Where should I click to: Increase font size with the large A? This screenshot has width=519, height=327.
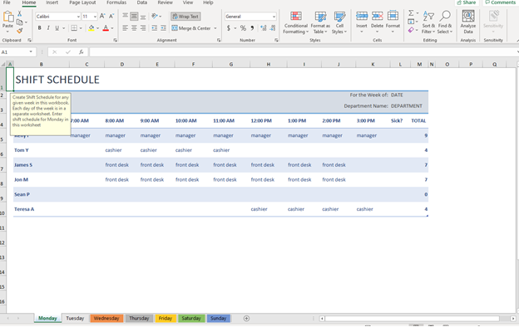102,17
